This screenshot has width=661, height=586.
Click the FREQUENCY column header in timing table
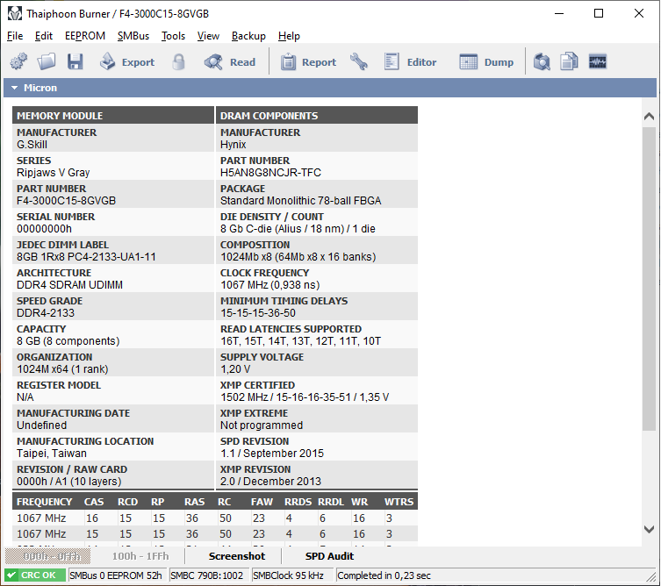(44, 502)
